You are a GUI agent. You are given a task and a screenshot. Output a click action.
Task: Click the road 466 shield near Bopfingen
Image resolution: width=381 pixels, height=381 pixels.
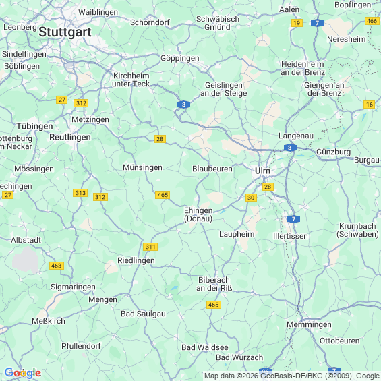372,21
